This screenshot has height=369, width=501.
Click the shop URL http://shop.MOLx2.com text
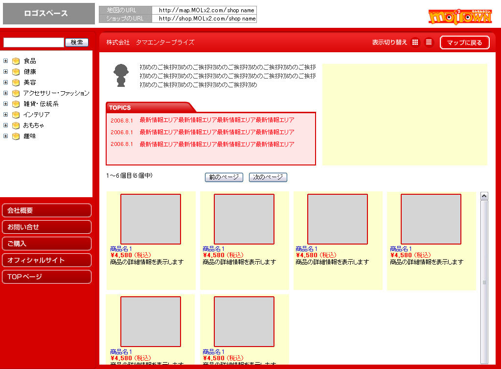207,19
